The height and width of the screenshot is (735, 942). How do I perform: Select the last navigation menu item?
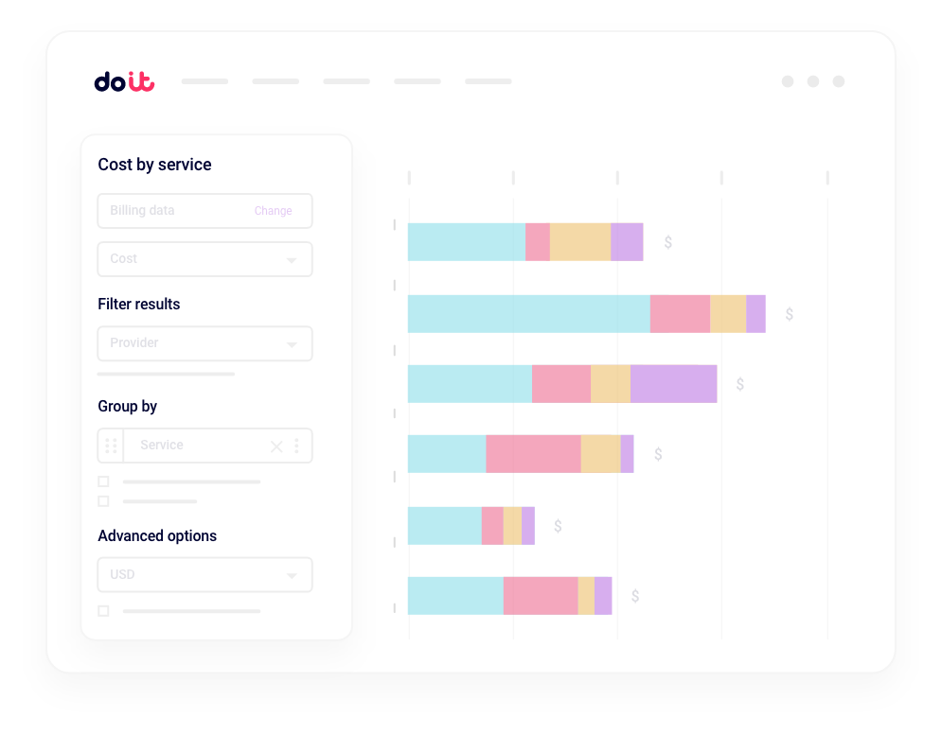coord(488,81)
